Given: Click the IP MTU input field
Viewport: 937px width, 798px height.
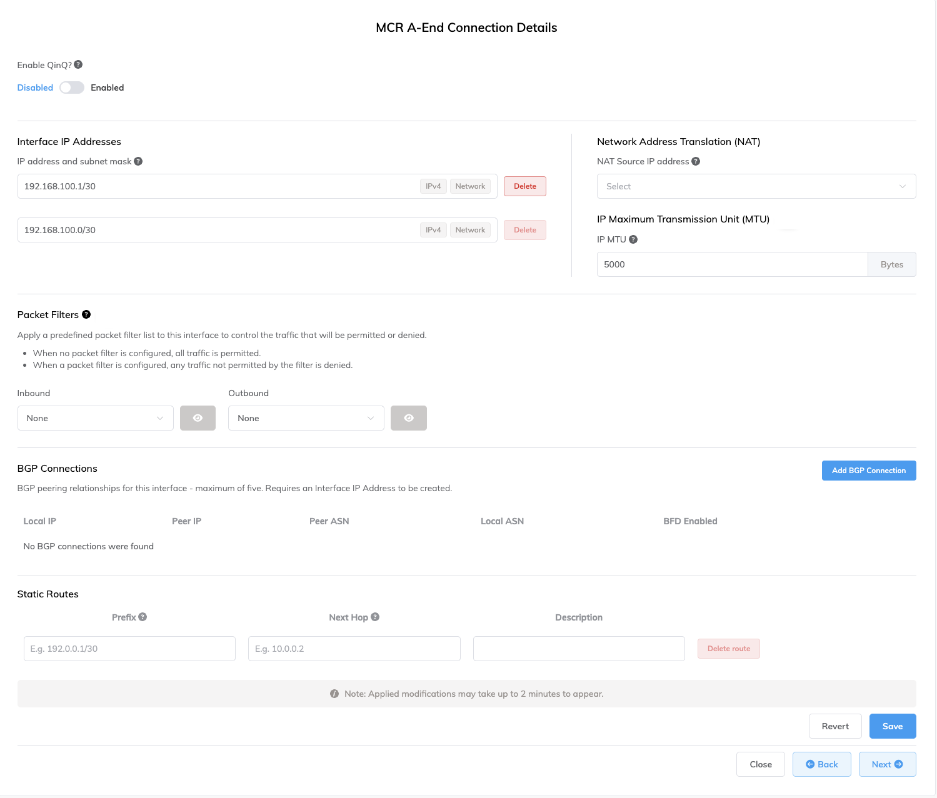Looking at the screenshot, I should click(x=732, y=264).
